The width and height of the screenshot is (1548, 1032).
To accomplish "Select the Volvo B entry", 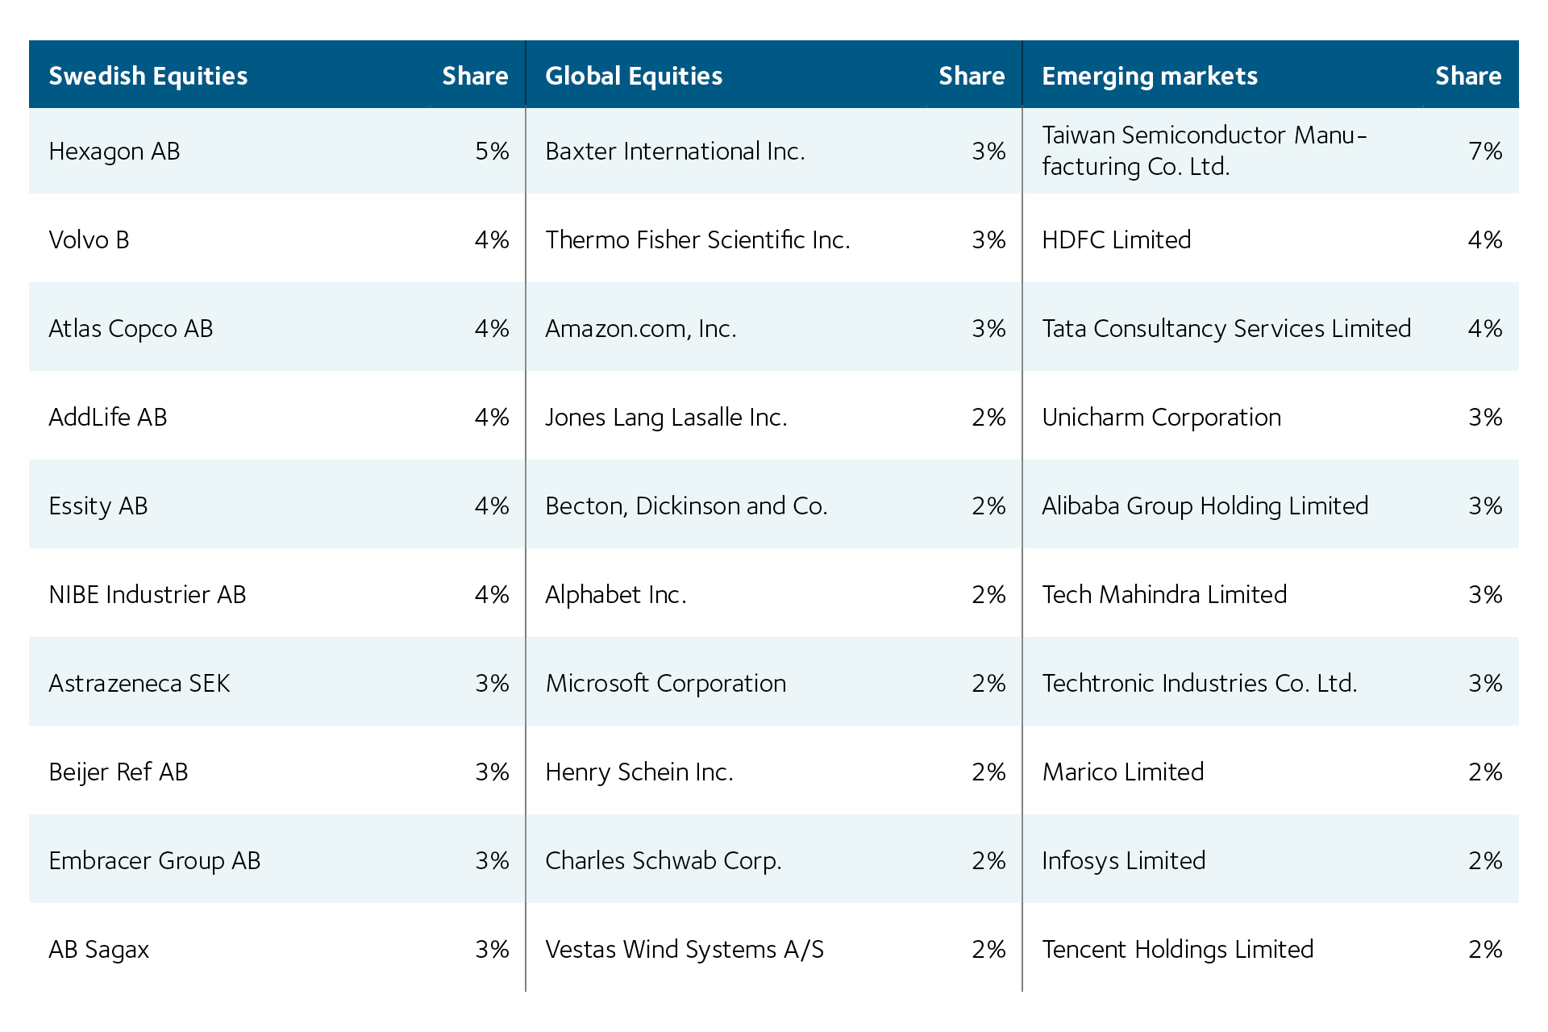I will tap(89, 239).
